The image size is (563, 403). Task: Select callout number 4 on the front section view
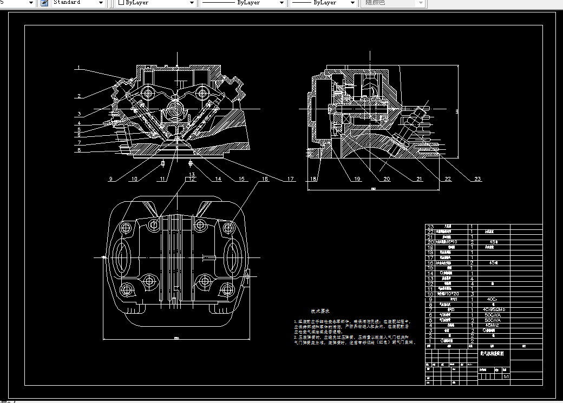tap(79, 123)
